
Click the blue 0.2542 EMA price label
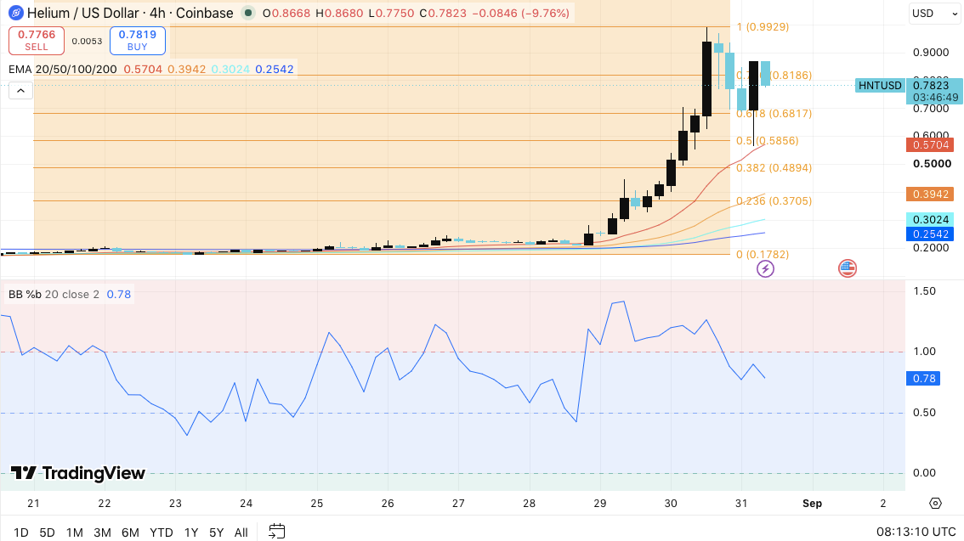(931, 234)
